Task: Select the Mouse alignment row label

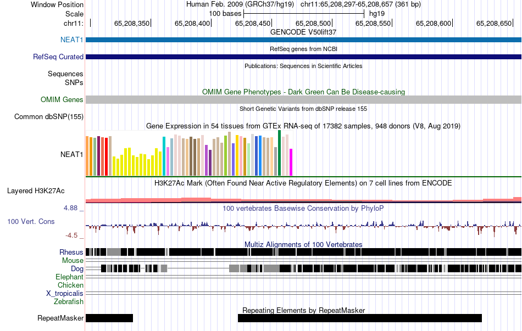Action: (x=73, y=261)
